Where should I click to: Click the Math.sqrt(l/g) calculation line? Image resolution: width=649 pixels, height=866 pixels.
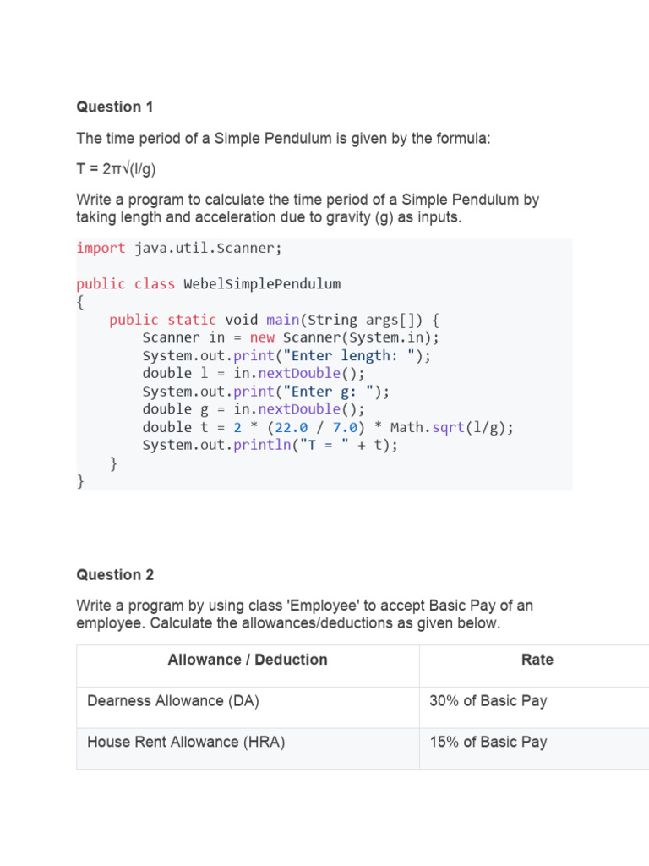coord(328,427)
